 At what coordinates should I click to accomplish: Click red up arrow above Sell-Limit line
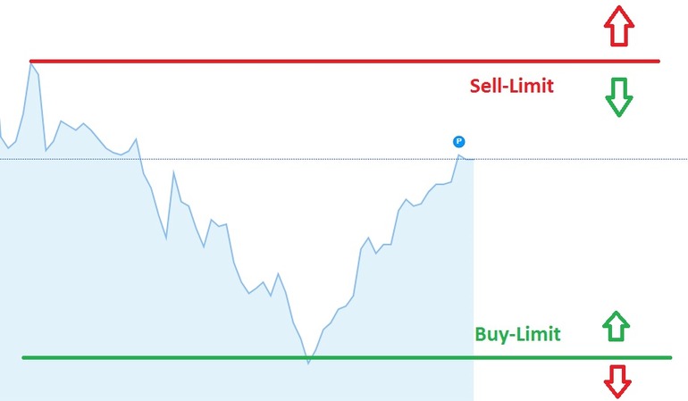point(618,26)
